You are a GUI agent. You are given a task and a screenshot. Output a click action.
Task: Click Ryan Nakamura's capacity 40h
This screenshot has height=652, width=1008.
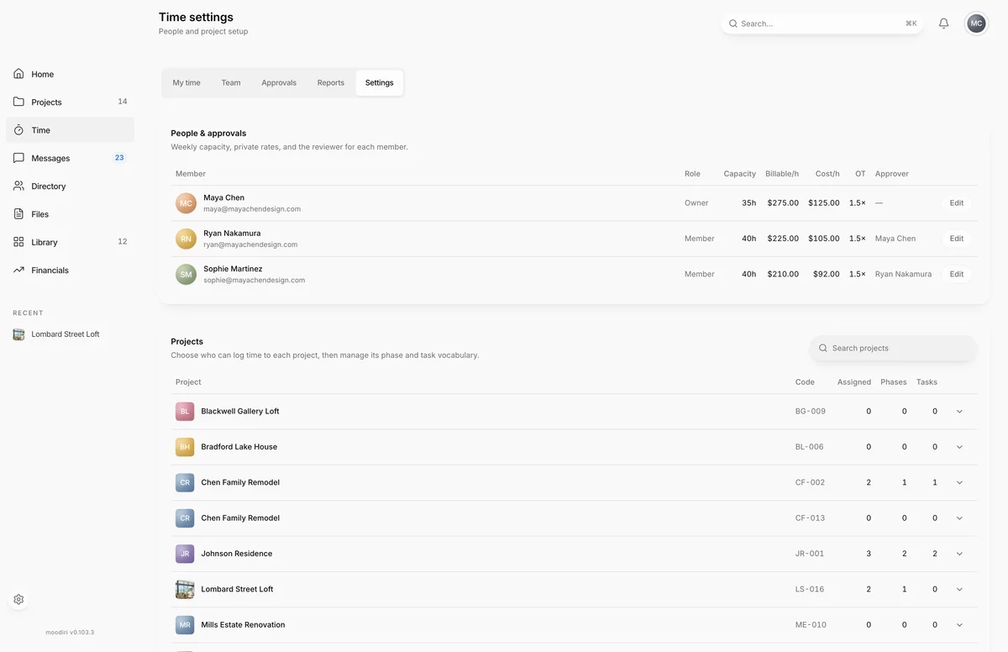748,239
